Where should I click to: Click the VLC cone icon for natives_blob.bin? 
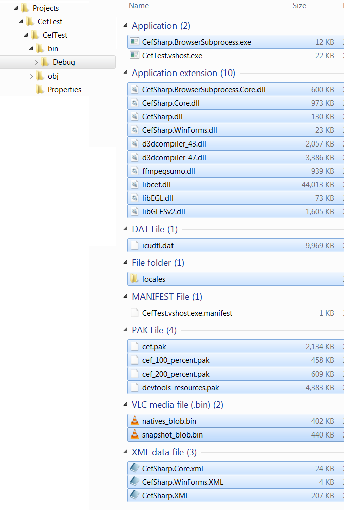click(x=134, y=421)
